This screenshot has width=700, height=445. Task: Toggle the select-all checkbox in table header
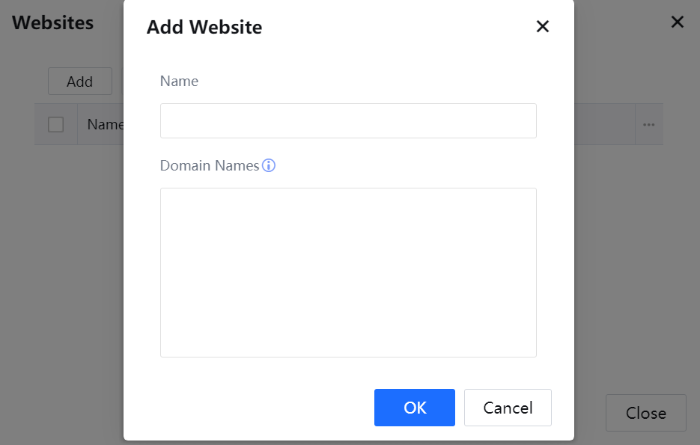[56, 125]
